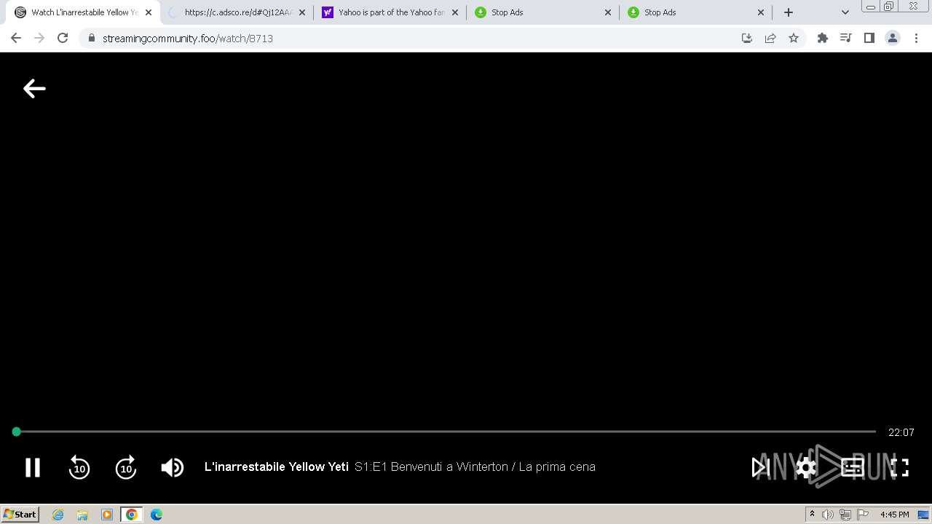Go back with the white arrow
The image size is (932, 524).
point(34,89)
